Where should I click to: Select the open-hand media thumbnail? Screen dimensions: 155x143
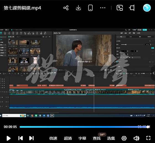[24, 42]
